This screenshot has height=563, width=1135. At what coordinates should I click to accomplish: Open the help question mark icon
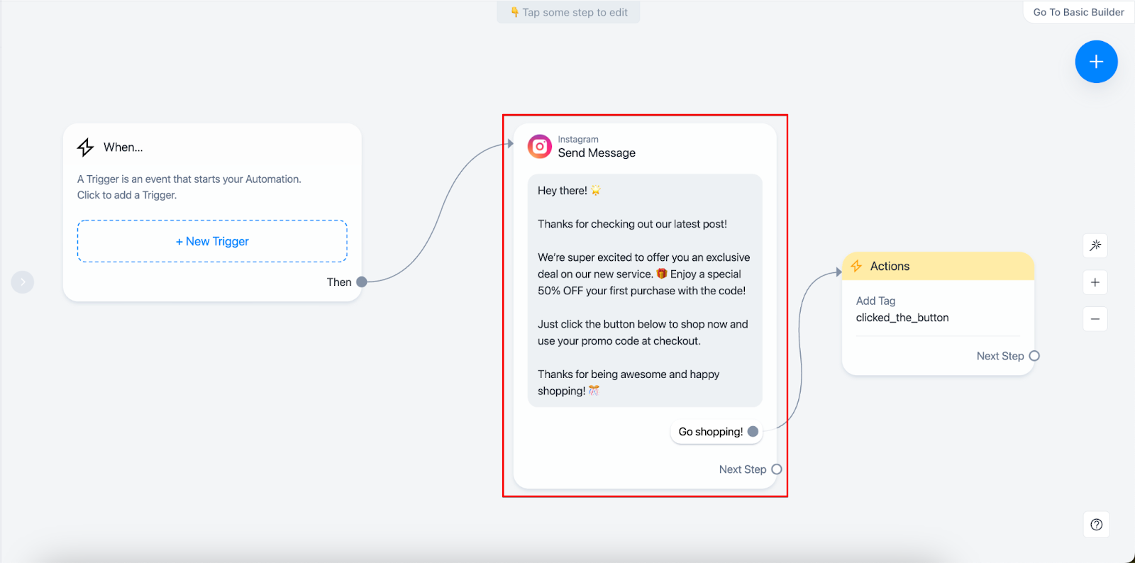click(1096, 525)
